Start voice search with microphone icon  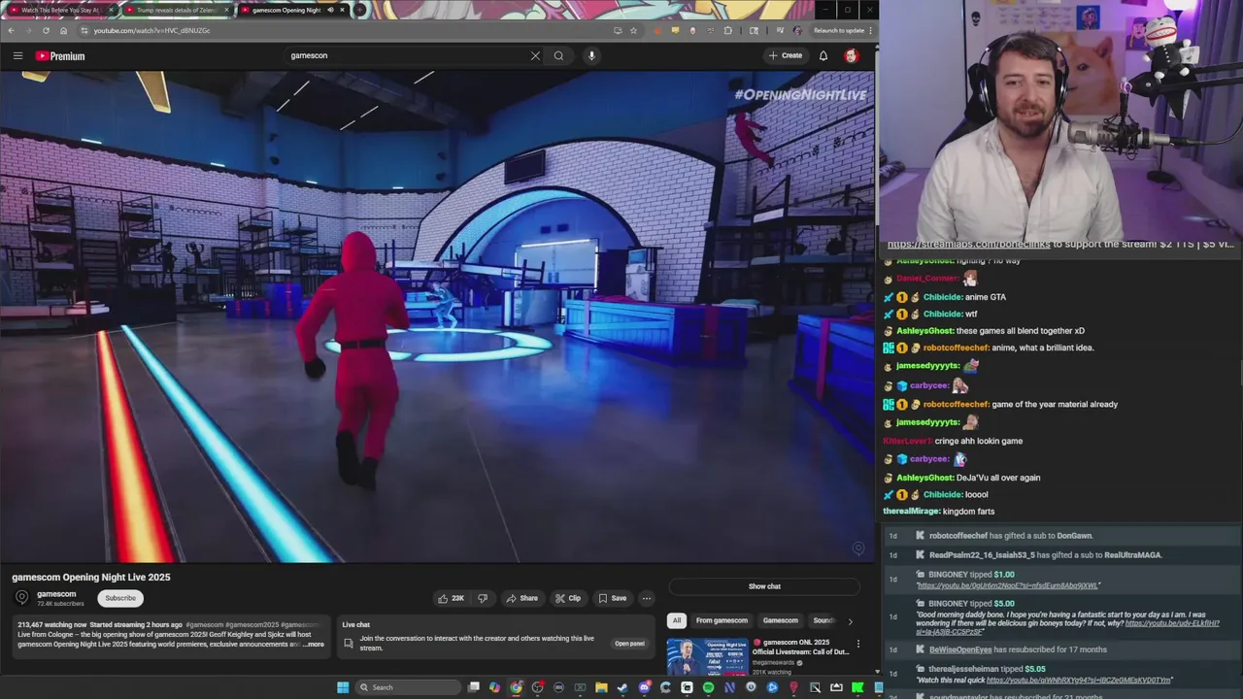591,55
